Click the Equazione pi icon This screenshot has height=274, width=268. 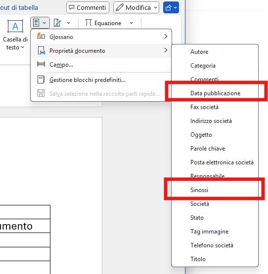click(88, 23)
